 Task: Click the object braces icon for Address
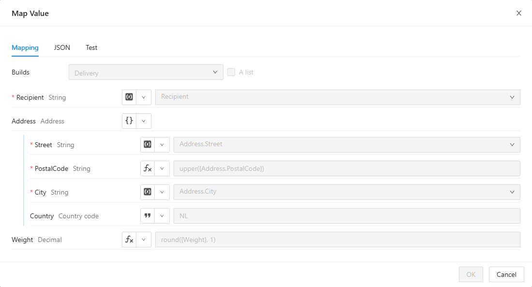(x=129, y=121)
